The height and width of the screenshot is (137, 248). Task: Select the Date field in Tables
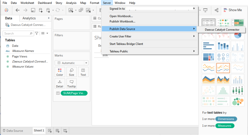15,46
